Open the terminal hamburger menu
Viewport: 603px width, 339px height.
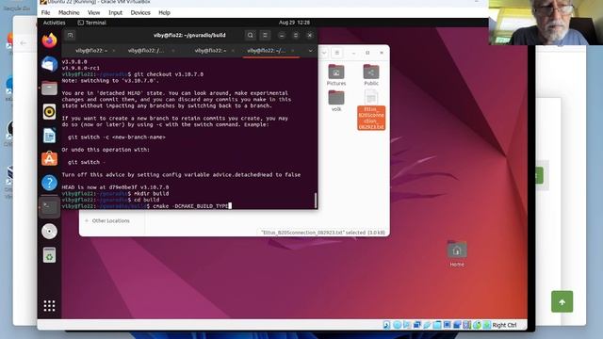(x=265, y=36)
